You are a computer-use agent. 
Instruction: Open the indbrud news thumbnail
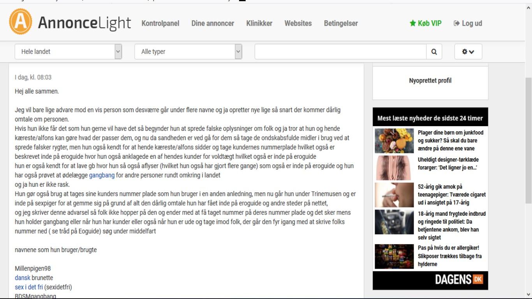click(394, 222)
